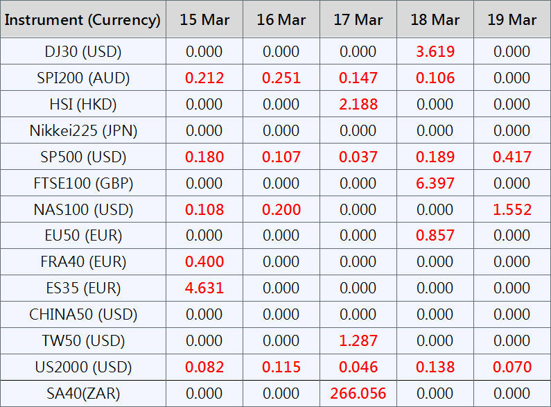This screenshot has height=407, width=551.
Task: Click the 1.552 value in the NAS100 row
Action: (x=512, y=210)
